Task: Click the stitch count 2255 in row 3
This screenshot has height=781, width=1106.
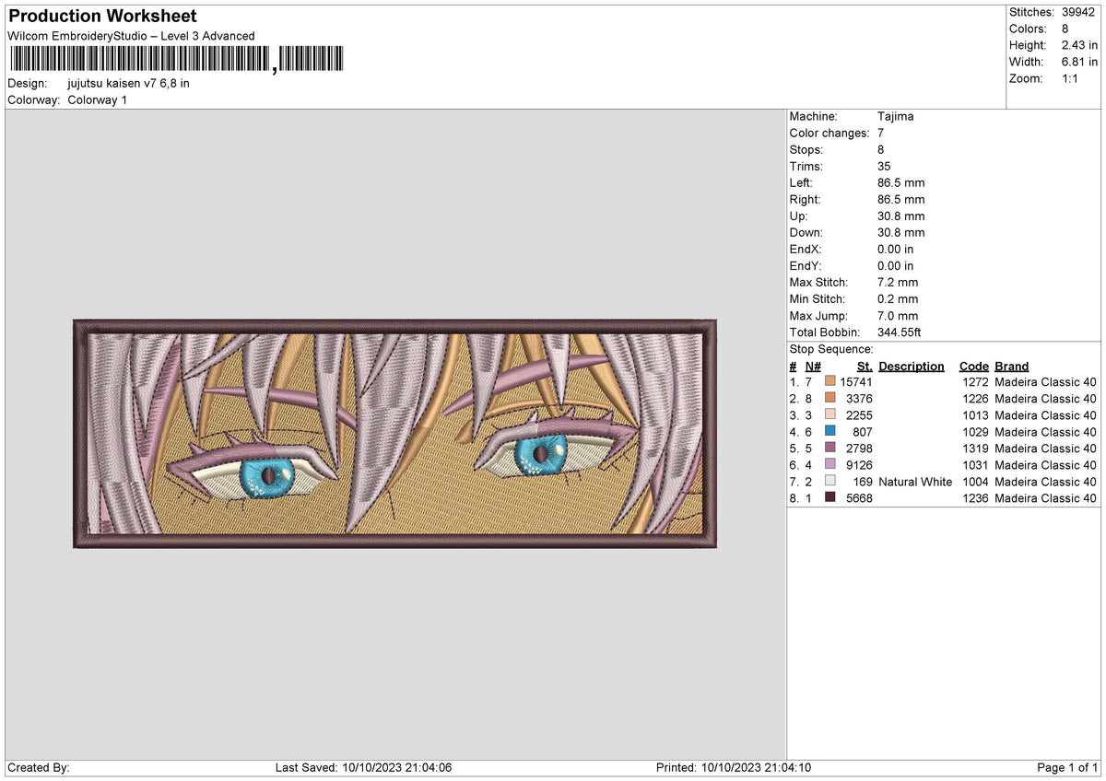Action: tap(859, 415)
